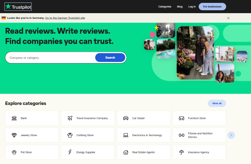Open Categories in the top navigation

pos(164,7)
